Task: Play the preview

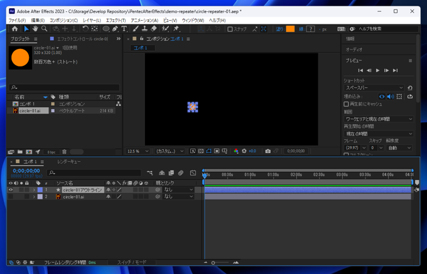Action: pyautogui.click(x=377, y=70)
